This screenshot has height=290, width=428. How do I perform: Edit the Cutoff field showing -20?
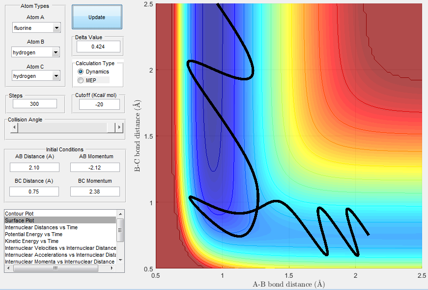point(99,104)
